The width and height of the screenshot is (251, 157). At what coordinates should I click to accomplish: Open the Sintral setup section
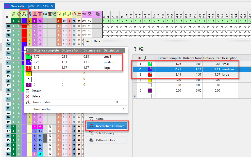[100, 119]
